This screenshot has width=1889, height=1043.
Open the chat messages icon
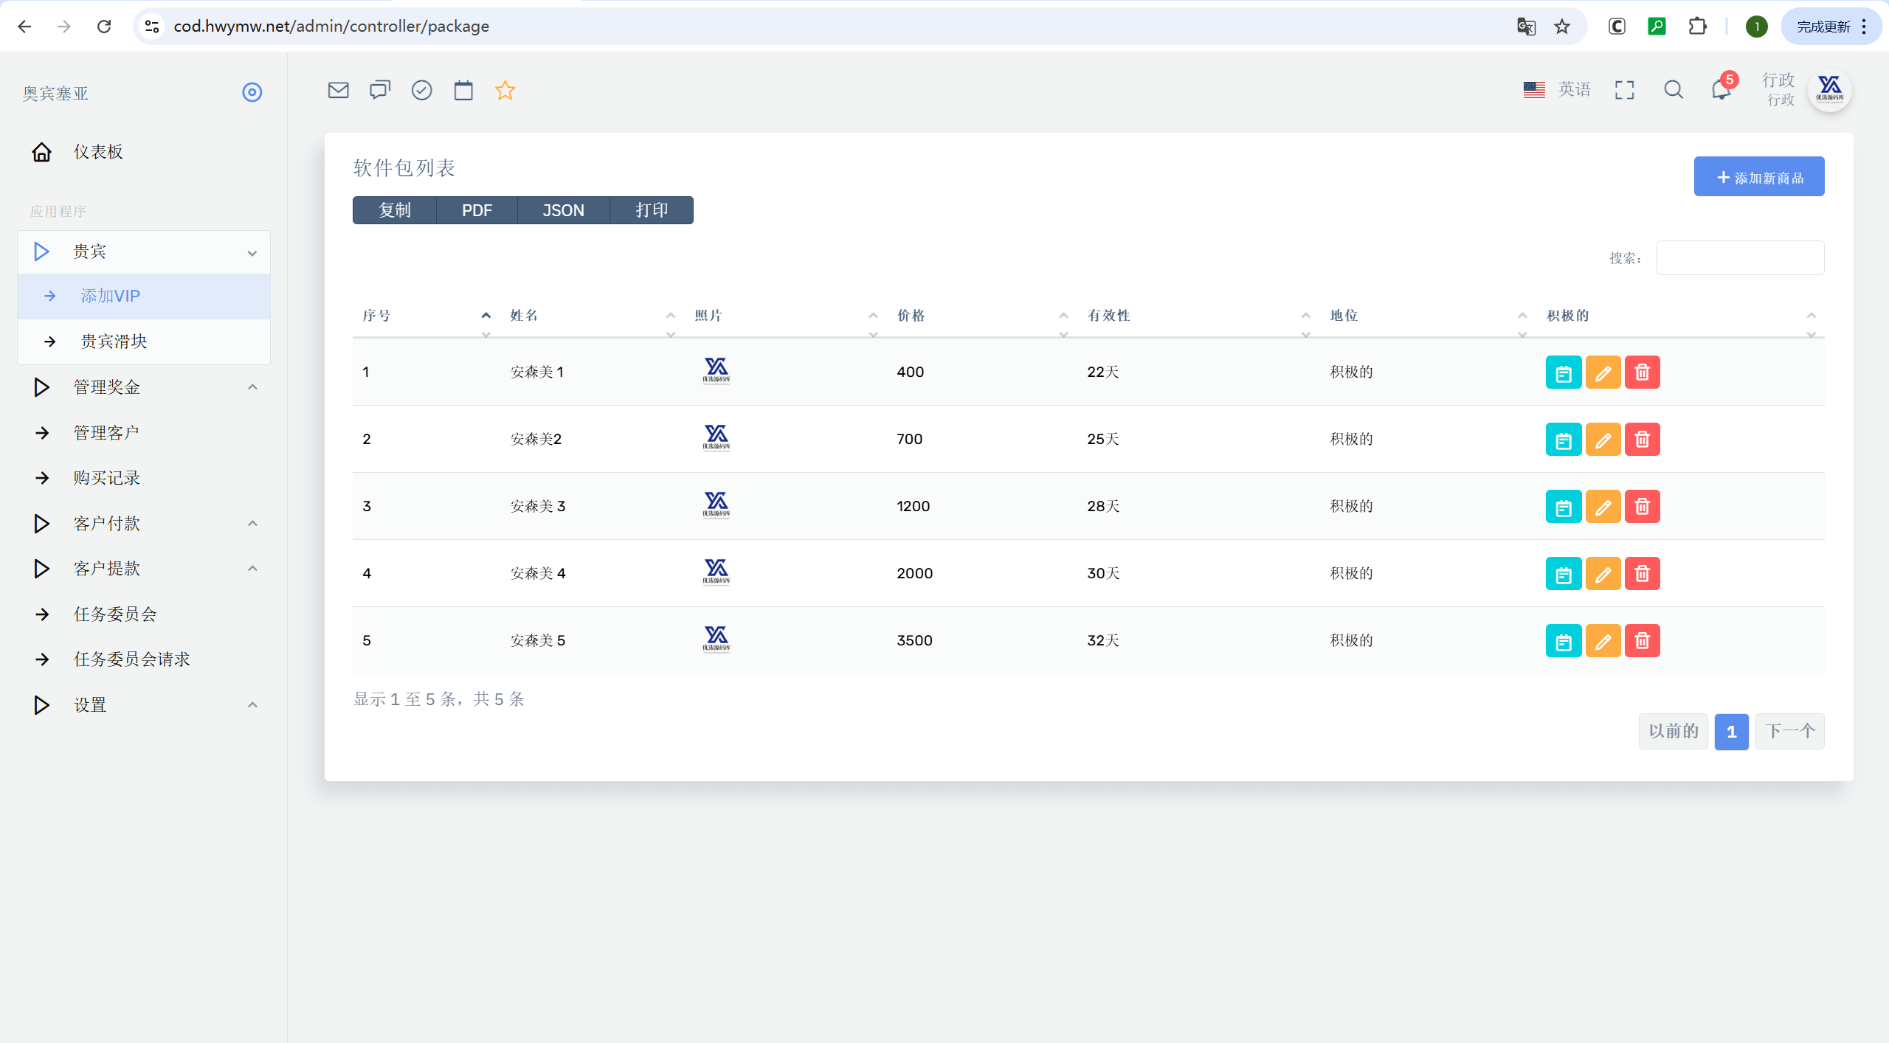(380, 90)
